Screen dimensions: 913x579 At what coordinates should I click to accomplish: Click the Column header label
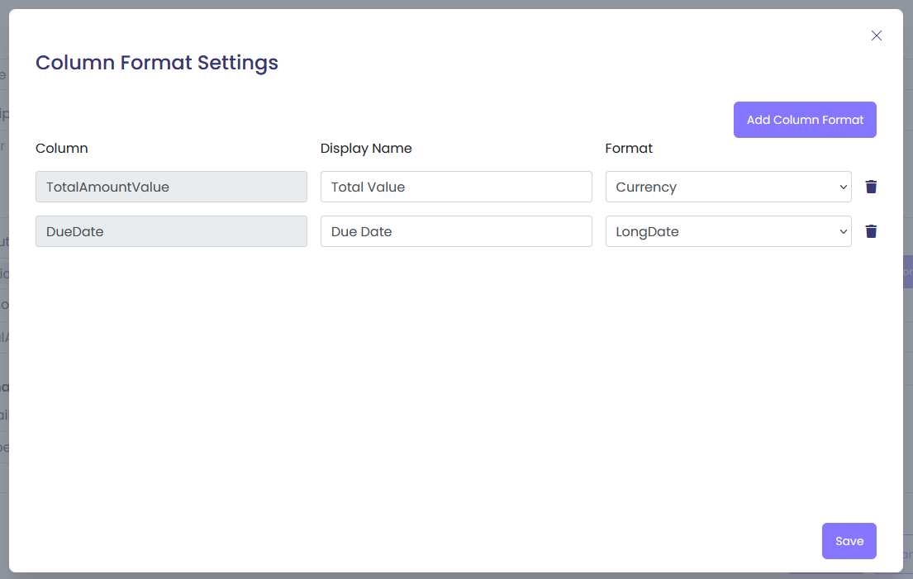pyautogui.click(x=62, y=149)
